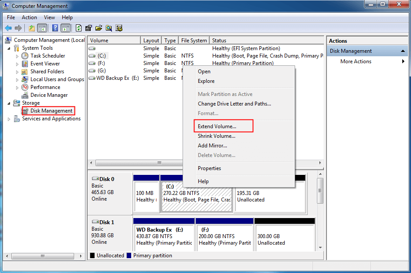Open the Action menu

click(x=29, y=17)
